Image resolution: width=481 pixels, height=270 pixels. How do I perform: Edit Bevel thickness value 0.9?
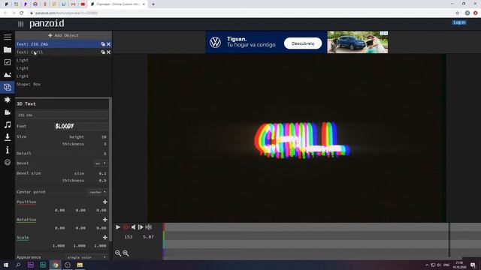[x=102, y=180]
